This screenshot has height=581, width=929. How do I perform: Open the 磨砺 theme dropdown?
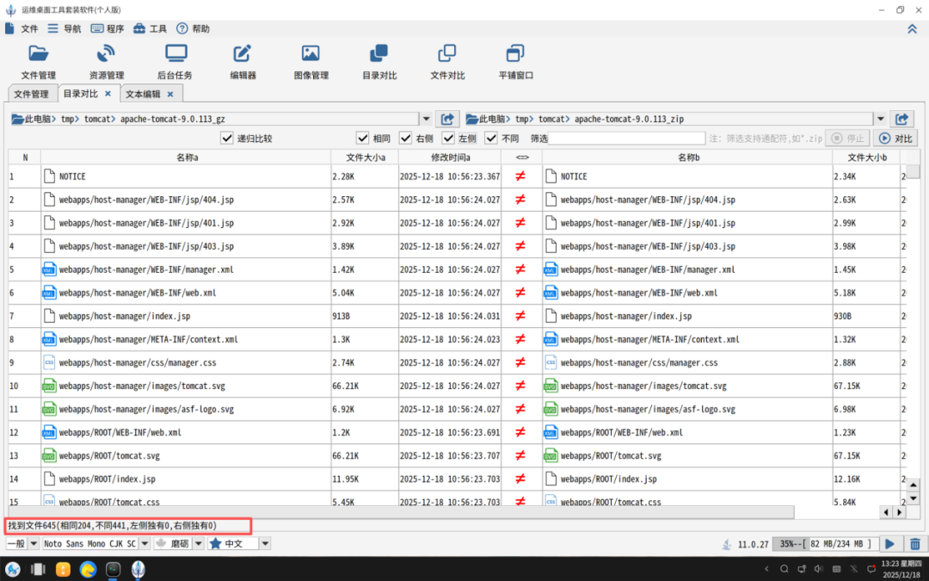[199, 544]
